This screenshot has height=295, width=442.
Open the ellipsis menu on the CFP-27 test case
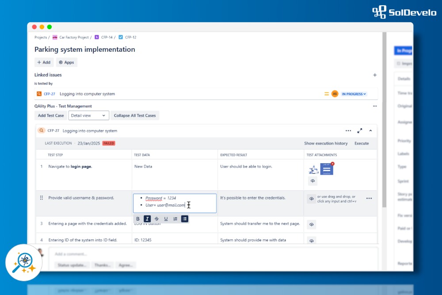tap(348, 130)
